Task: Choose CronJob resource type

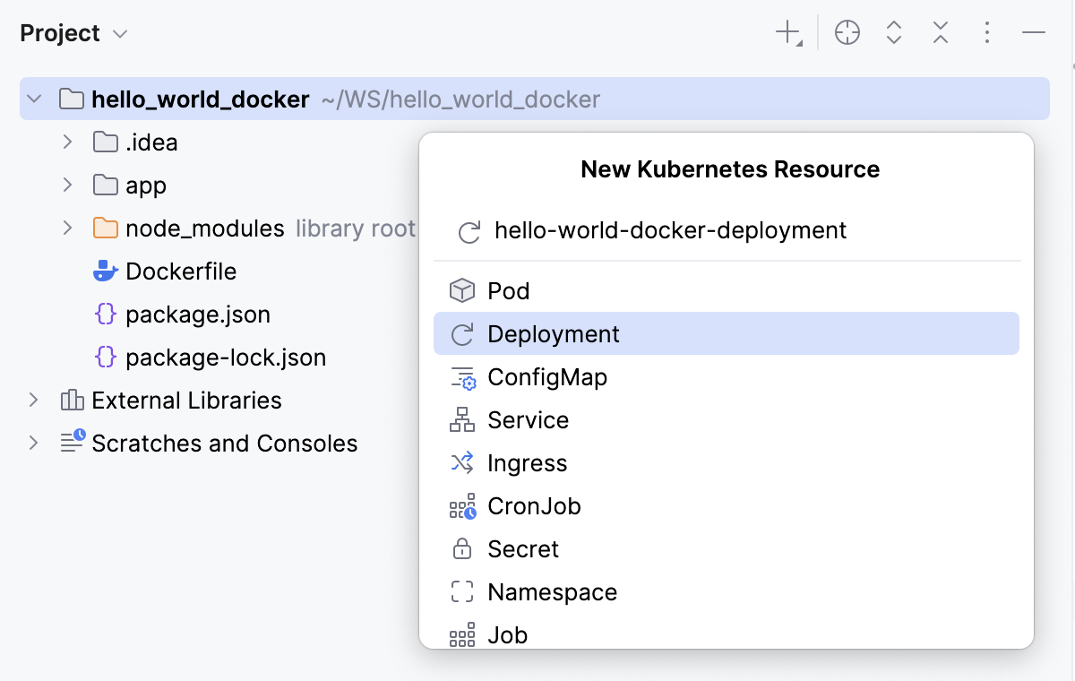Action: tap(727, 505)
